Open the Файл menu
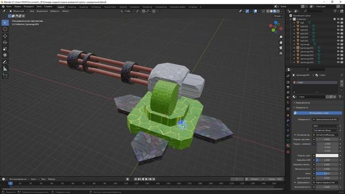Viewport: 345px width, 194px height. 9,6
